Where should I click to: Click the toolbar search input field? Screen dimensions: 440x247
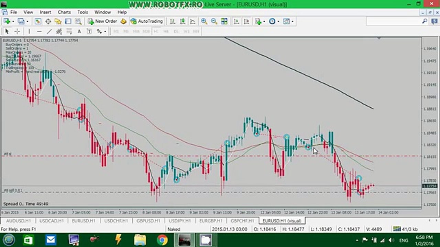(393, 21)
